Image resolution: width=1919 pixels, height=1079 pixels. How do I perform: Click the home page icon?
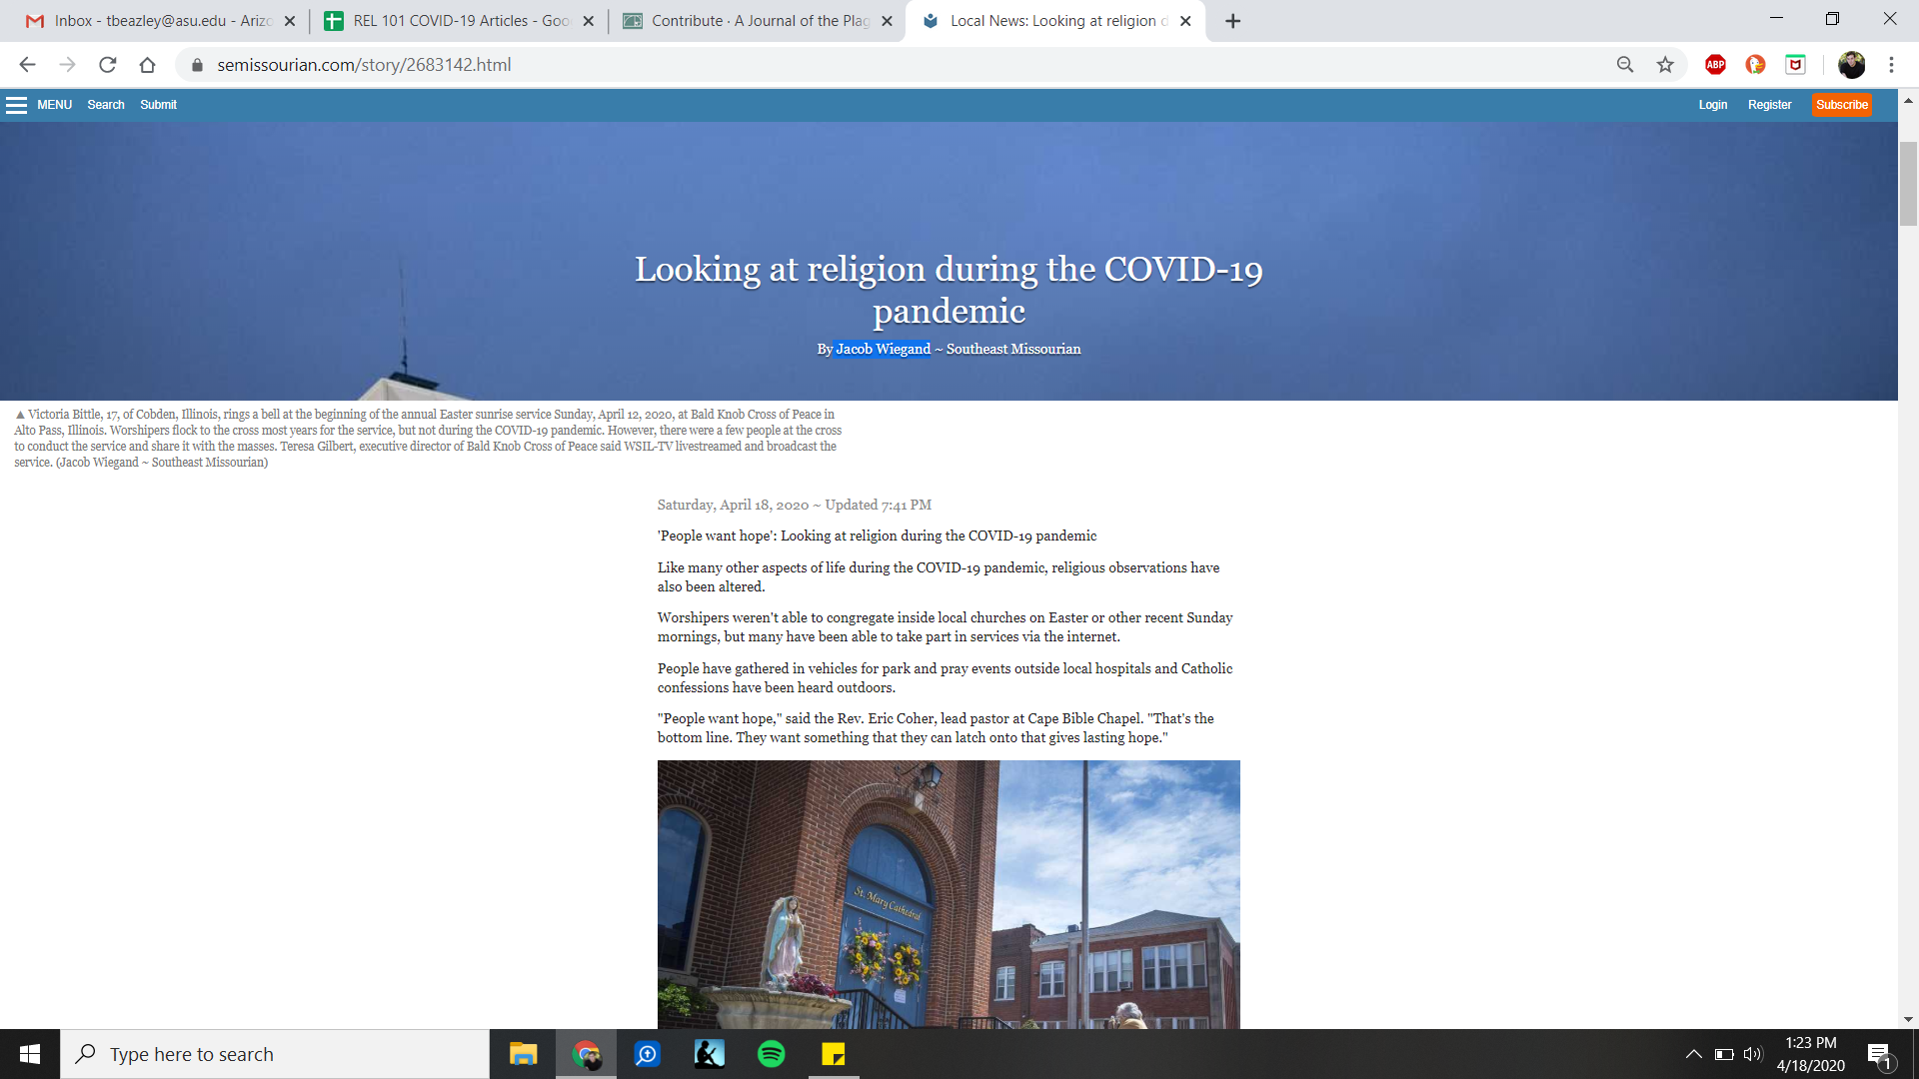147,65
